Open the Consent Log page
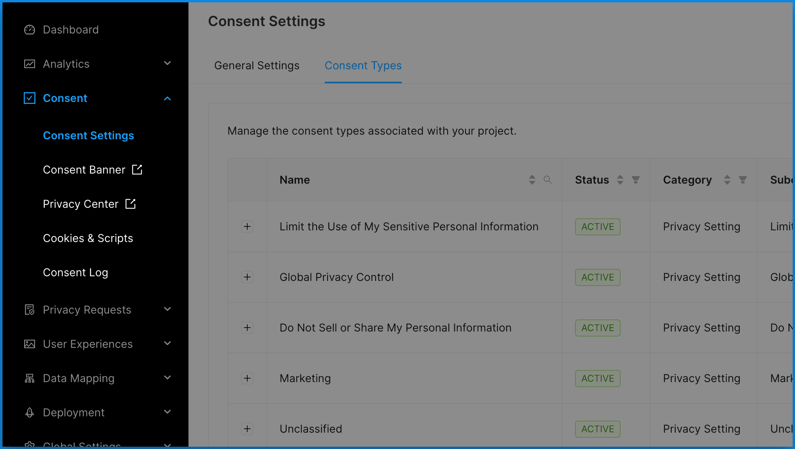The image size is (795, 449). pyautogui.click(x=76, y=272)
